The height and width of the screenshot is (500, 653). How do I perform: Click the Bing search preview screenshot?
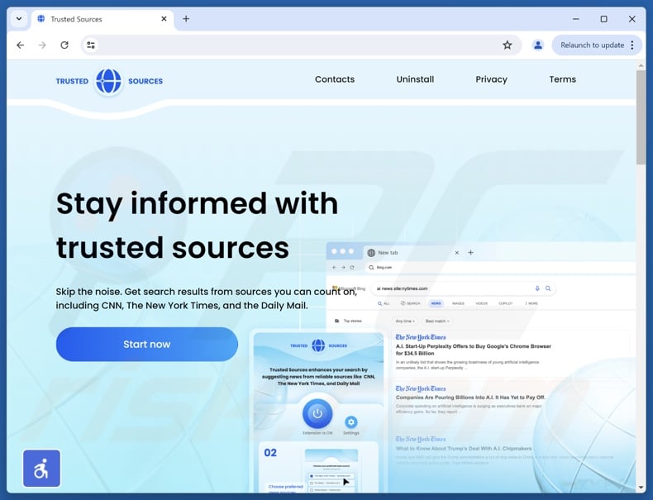[x=481, y=369]
